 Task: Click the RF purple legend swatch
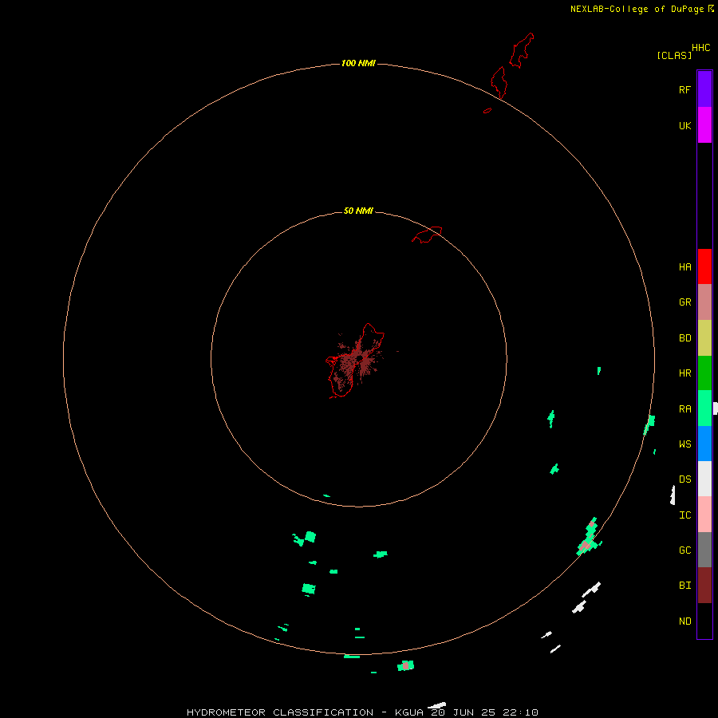tap(704, 89)
